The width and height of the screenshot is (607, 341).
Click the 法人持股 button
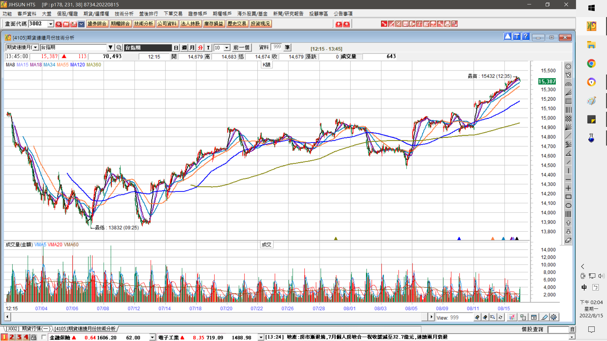point(190,24)
